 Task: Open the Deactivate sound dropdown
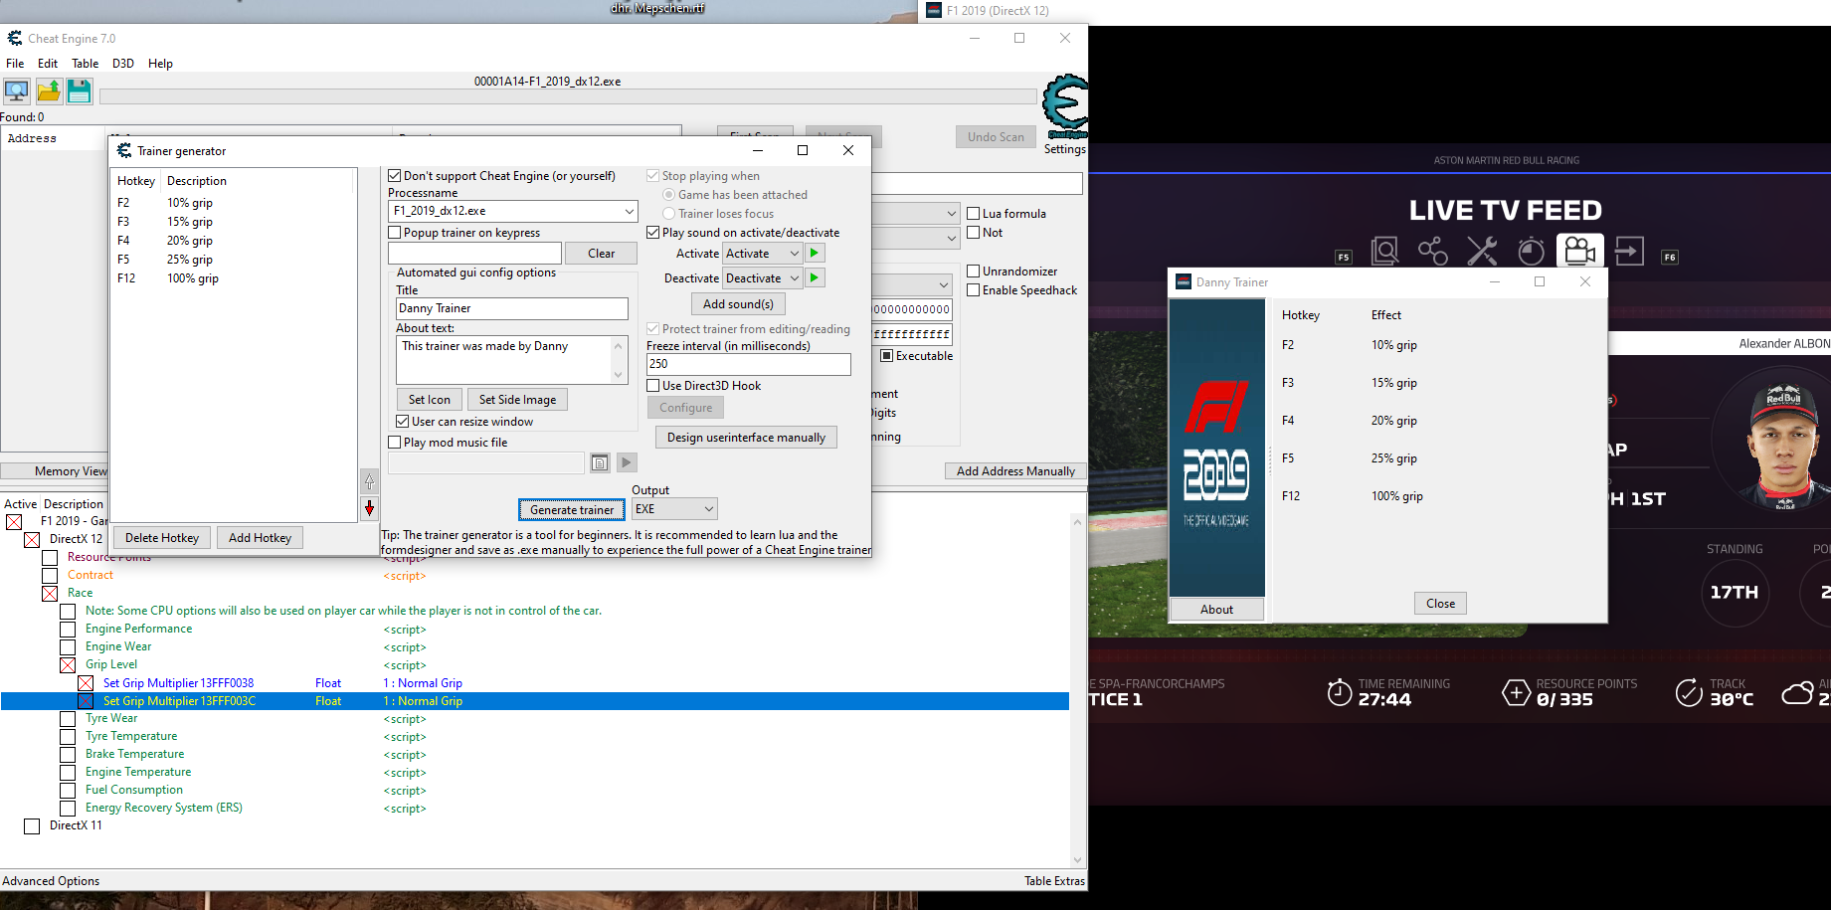[x=794, y=278]
